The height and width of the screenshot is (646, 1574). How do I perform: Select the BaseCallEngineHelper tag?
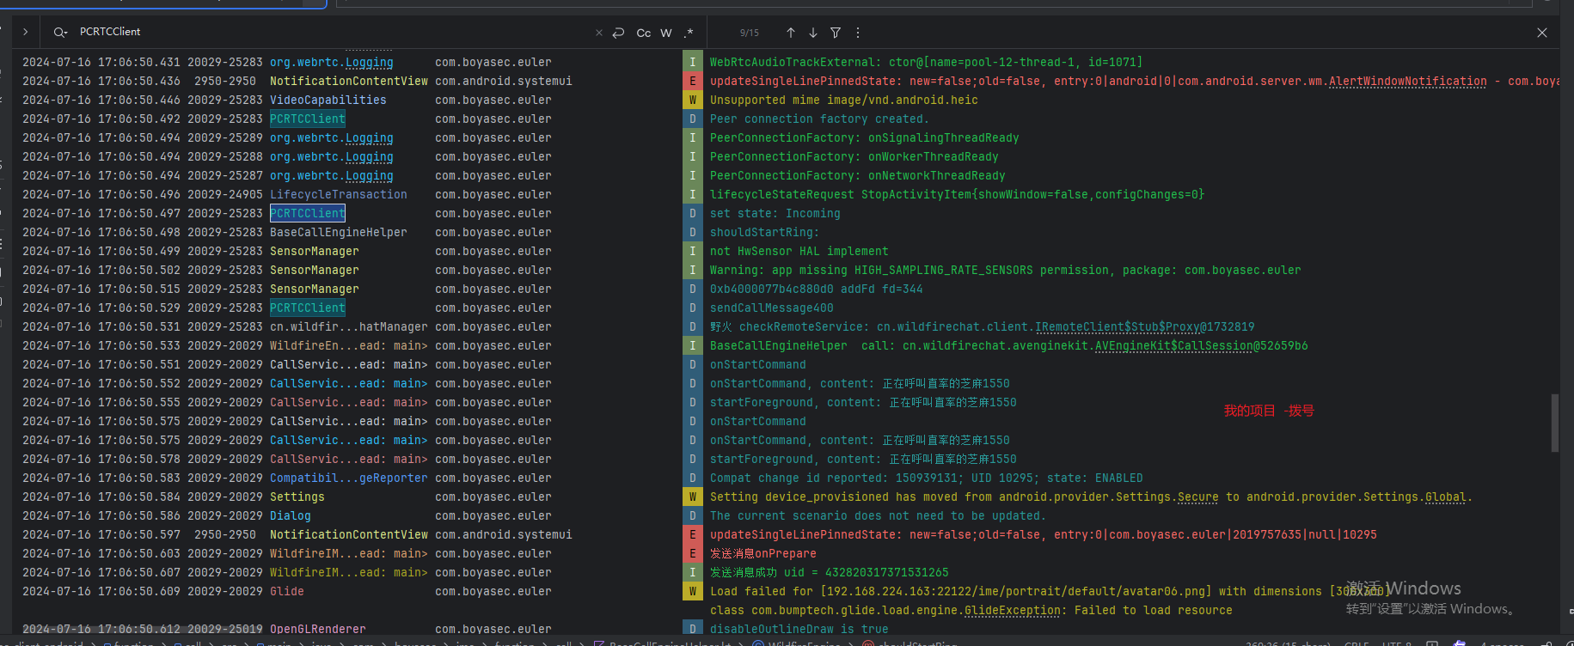[339, 232]
